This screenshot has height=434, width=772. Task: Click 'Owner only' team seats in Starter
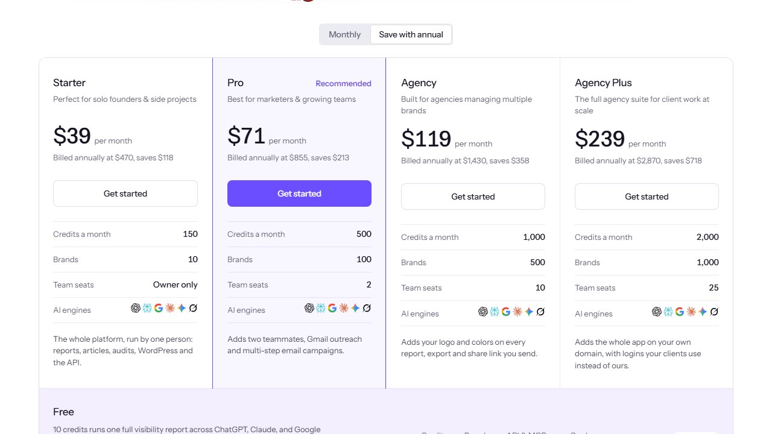[x=176, y=285]
